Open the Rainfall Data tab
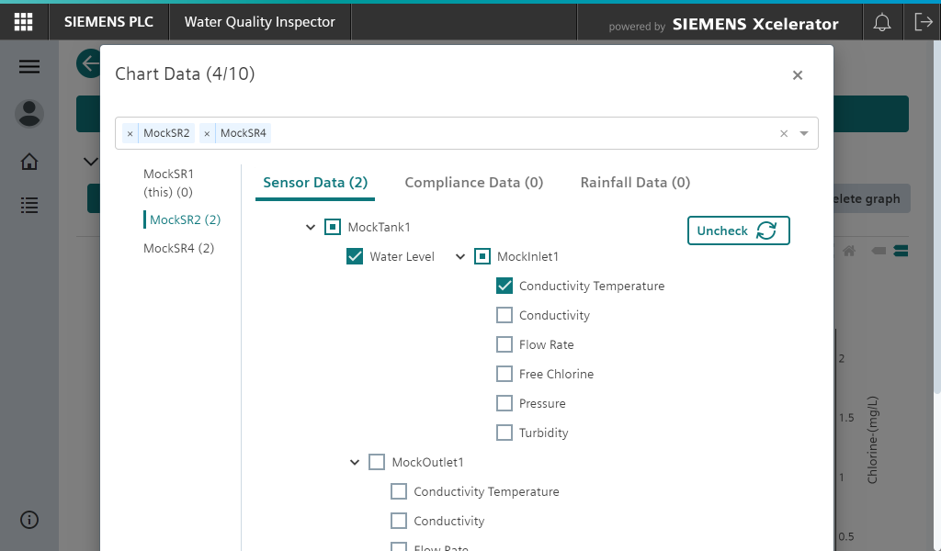This screenshot has width=941, height=551. coord(634,182)
